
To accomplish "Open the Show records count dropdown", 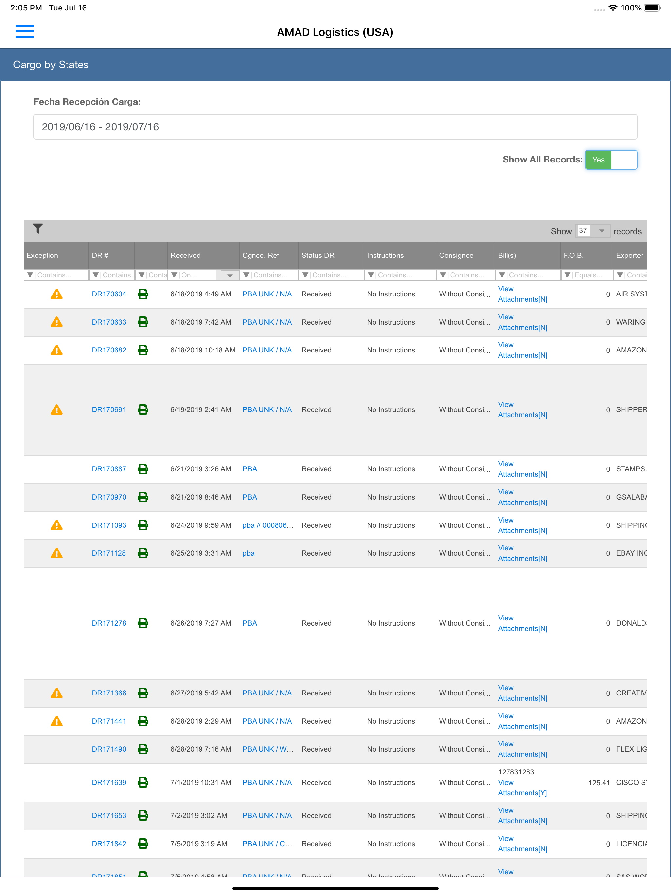I will pyautogui.click(x=602, y=231).
